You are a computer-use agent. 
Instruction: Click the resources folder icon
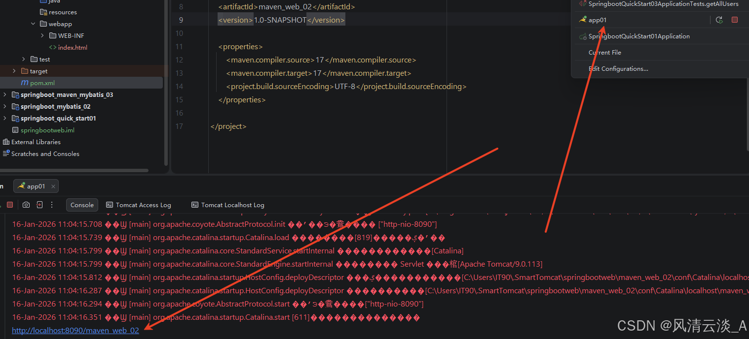[44, 12]
